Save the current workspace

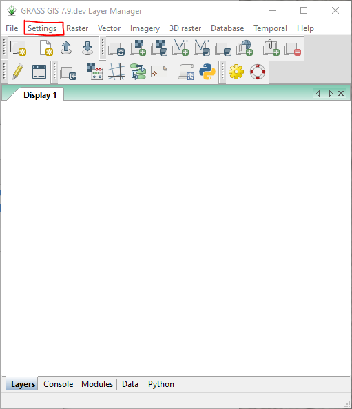[87, 48]
